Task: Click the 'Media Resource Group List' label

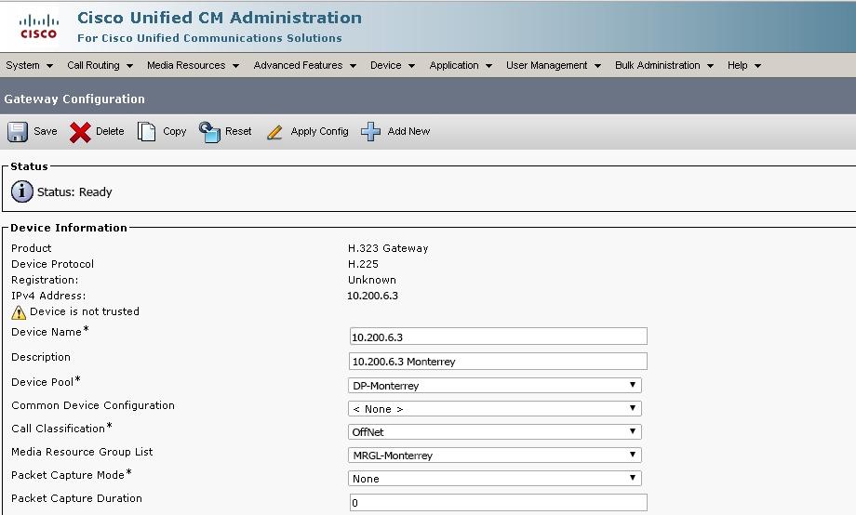Action: (x=82, y=453)
